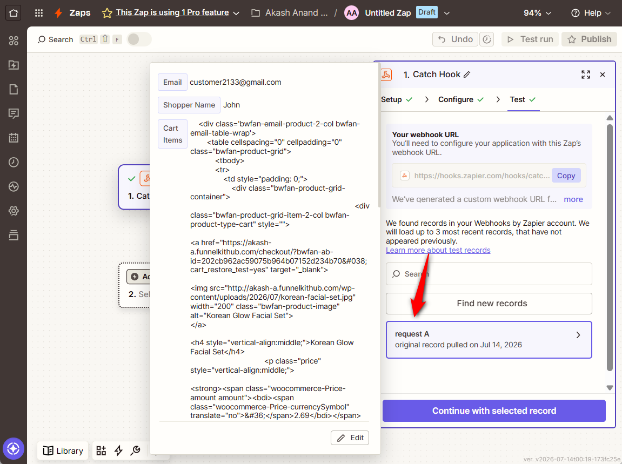Go to Zapier home icon

[x=13, y=12]
